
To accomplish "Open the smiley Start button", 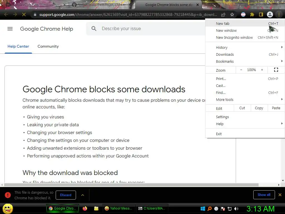I will (x=8, y=208).
